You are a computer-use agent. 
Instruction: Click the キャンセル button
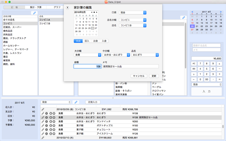point(139,76)
